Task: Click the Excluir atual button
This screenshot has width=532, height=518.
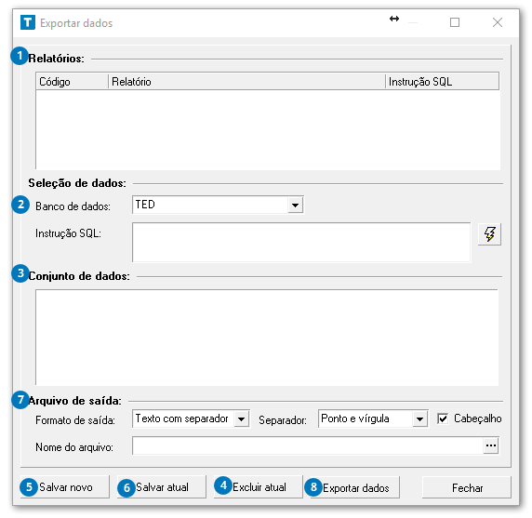Action: (x=259, y=487)
